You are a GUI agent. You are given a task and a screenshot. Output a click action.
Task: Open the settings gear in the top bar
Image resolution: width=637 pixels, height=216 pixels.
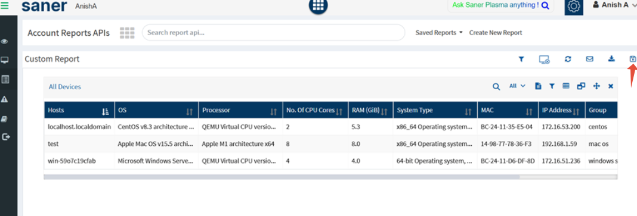click(574, 7)
